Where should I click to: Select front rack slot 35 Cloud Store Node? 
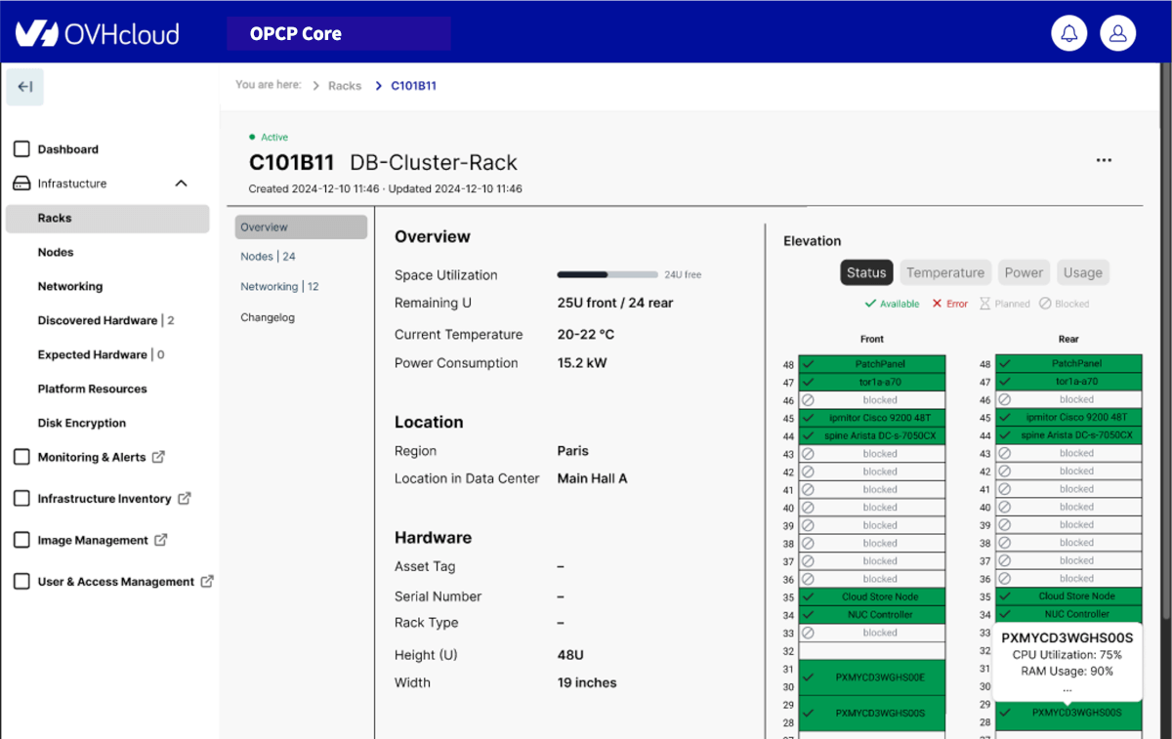[872, 596]
